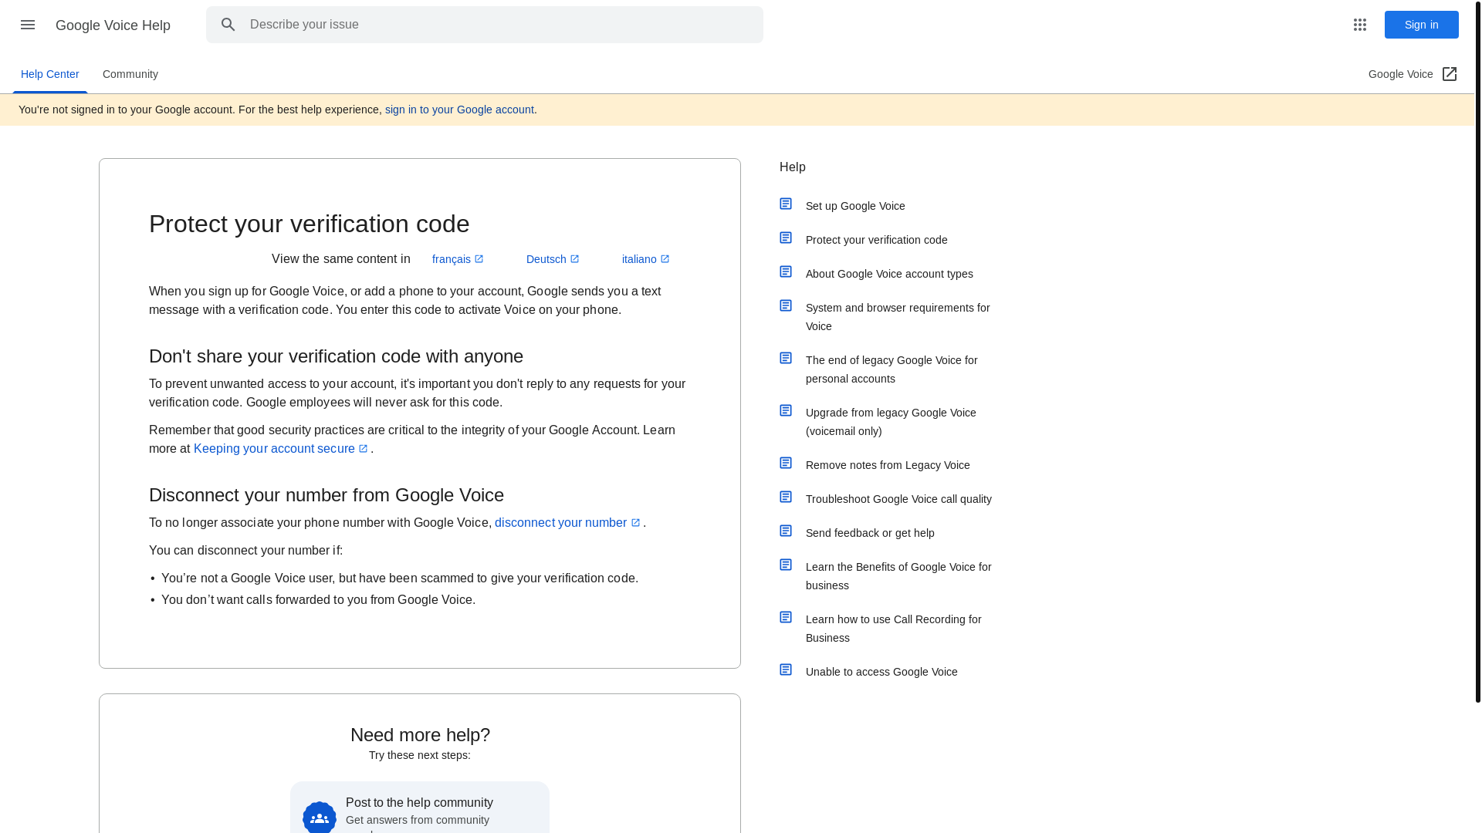Open the Google Voice product link
This screenshot has height=833, width=1482.
point(1413,74)
